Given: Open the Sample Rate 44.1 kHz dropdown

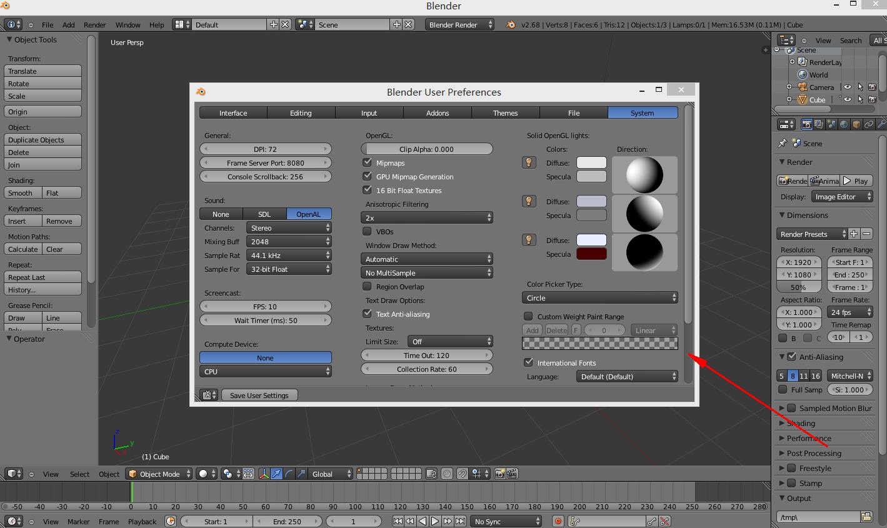Looking at the screenshot, I should point(289,256).
